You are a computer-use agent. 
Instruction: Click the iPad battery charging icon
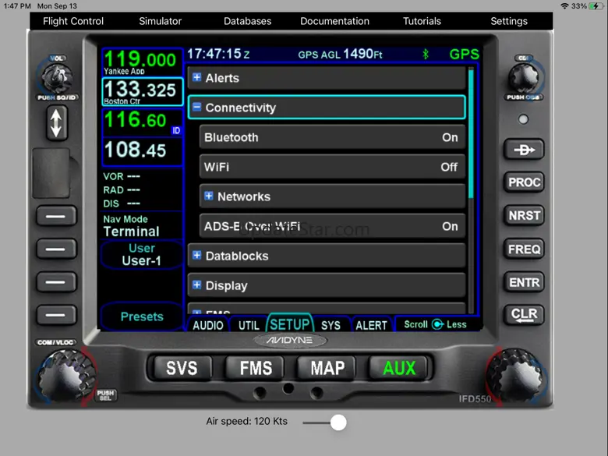(596, 5)
